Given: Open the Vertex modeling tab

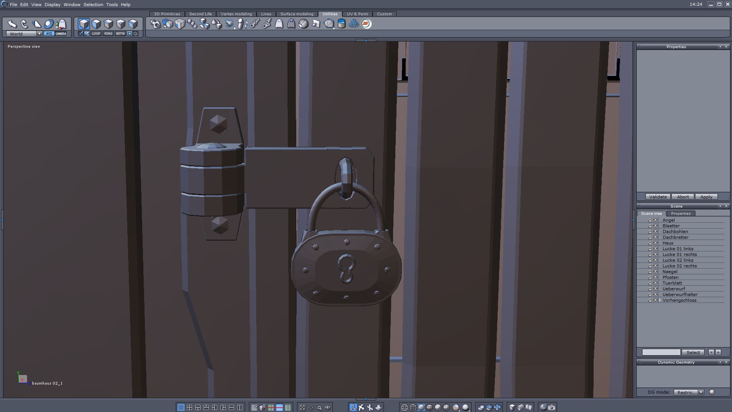Looking at the screenshot, I should (236, 14).
